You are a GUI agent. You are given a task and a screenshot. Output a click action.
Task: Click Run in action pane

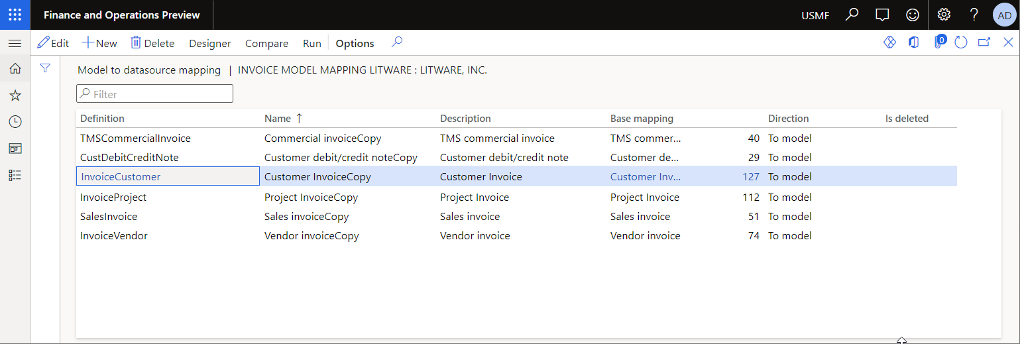pyautogui.click(x=312, y=43)
